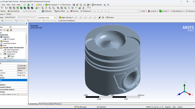Click Element Orientation button
195x109 pixels.
[66, 21]
